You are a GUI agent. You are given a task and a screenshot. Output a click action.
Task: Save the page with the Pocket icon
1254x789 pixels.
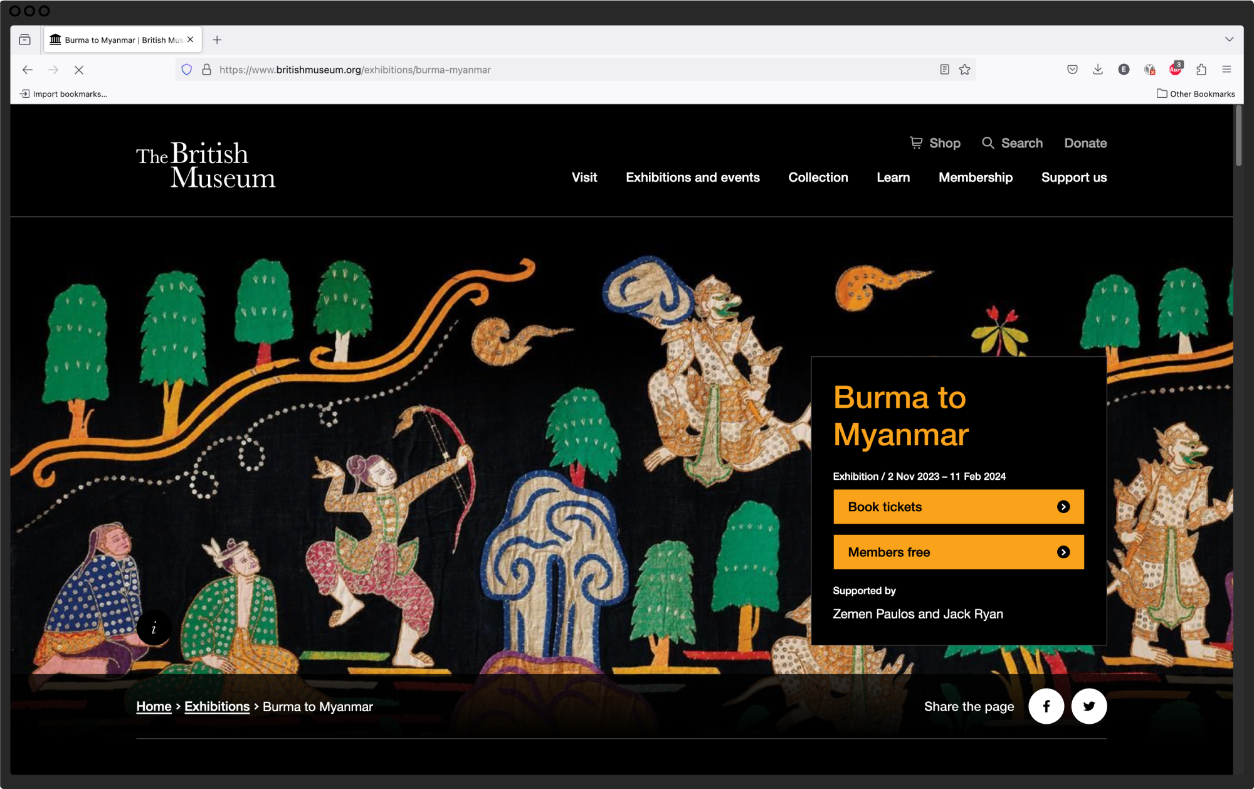click(1072, 70)
